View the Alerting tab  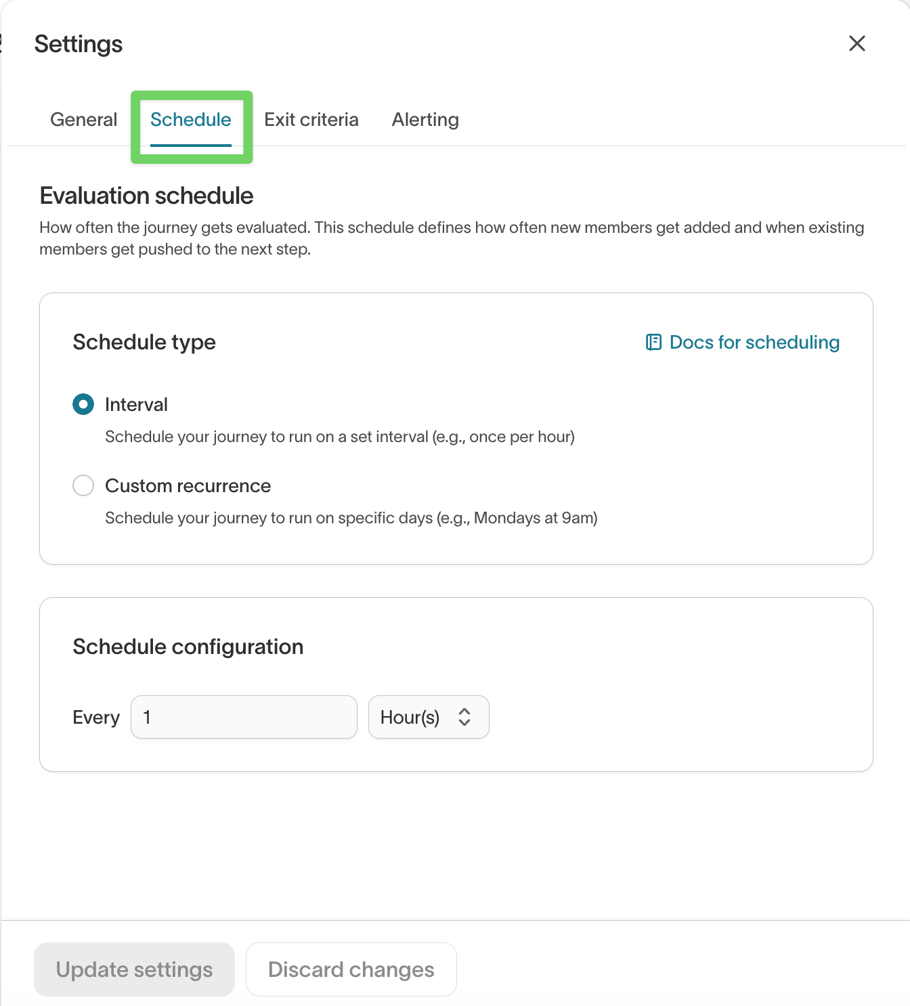[x=425, y=119]
